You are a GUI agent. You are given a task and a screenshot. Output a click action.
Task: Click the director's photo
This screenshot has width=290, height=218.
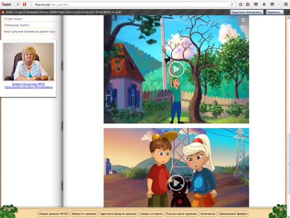coord(28,62)
